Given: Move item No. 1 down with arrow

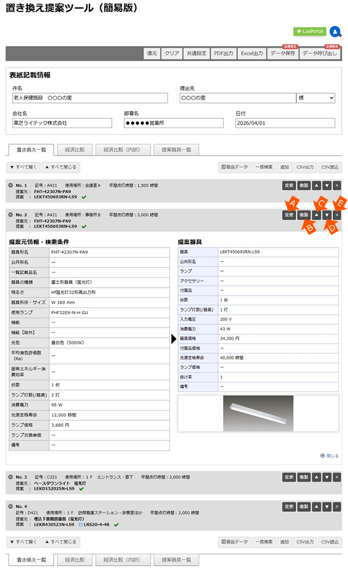Looking at the screenshot, I should click(326, 186).
